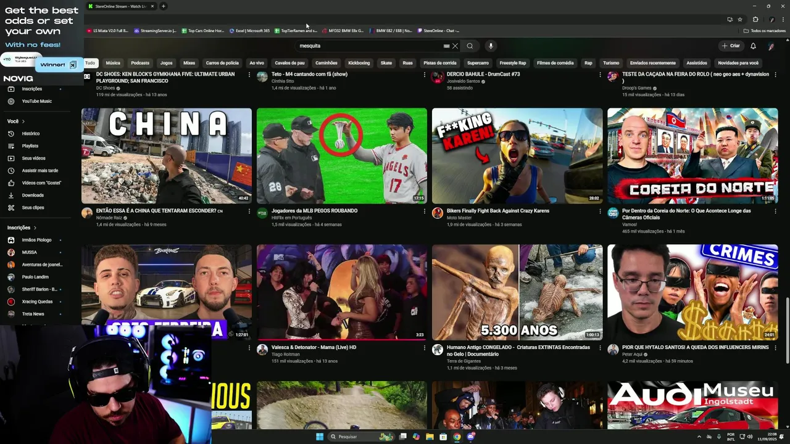
Task: Clear the search text with the X
Action: 455,46
